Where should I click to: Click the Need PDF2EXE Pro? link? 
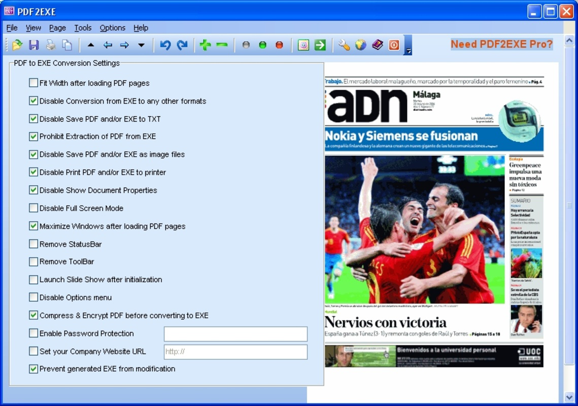[502, 44]
